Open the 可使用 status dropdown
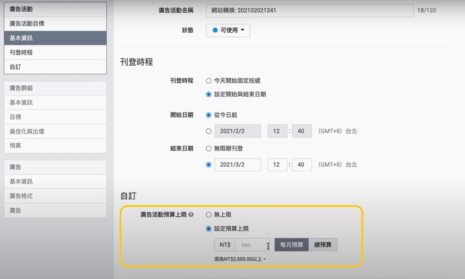The height and width of the screenshot is (279, 465). [228, 30]
